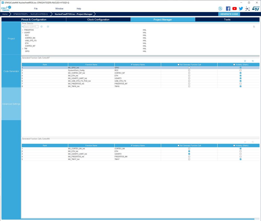Open the ST Twitter icon
The width and height of the screenshot is (261, 221).
coord(241,9)
